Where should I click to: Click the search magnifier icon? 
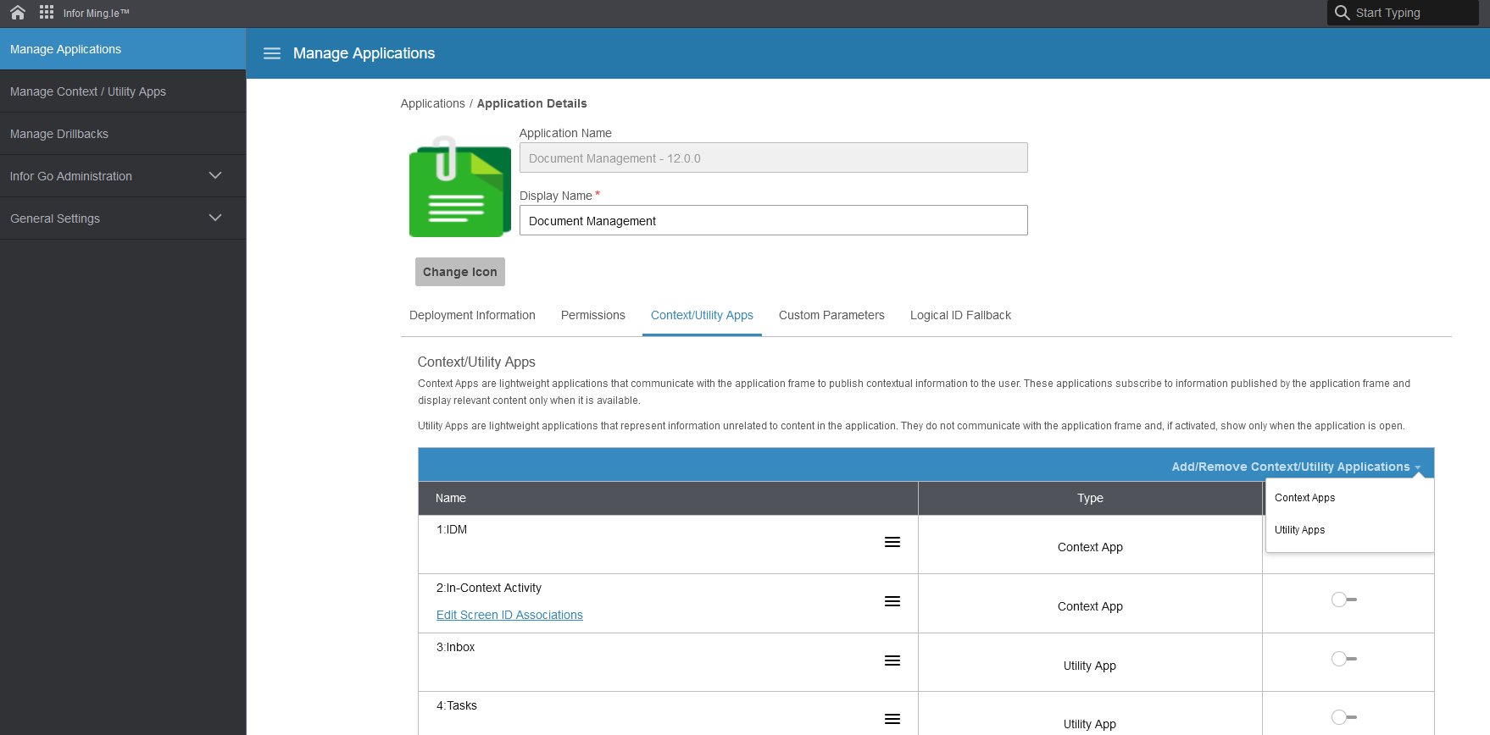coord(1342,13)
